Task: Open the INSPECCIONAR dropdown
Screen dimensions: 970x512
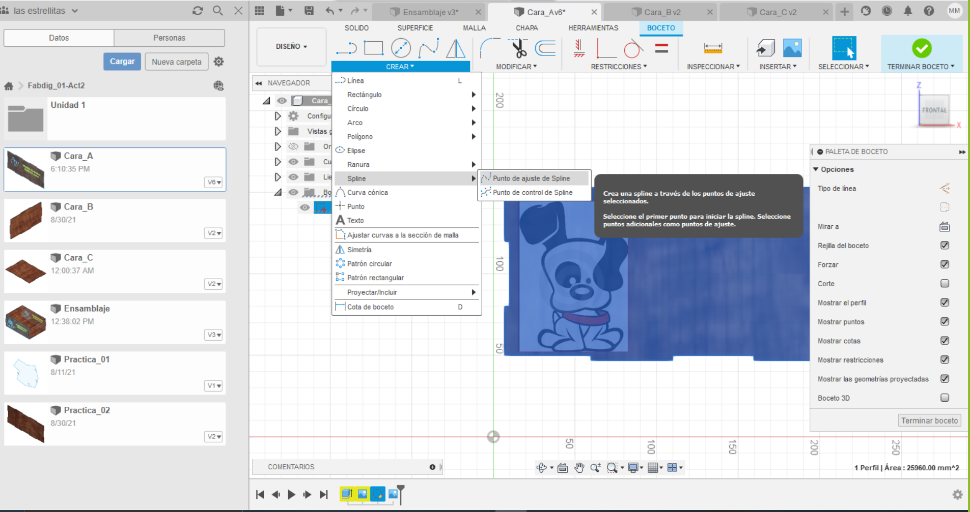Action: [x=713, y=67]
